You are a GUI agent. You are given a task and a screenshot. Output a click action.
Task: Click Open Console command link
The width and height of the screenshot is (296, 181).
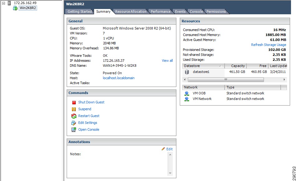(89, 129)
